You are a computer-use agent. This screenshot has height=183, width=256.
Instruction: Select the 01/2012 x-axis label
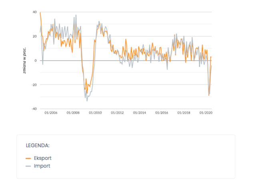pyautogui.click(x=117, y=113)
